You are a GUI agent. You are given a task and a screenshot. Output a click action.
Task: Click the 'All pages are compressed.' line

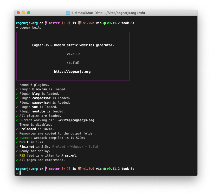click(42, 160)
